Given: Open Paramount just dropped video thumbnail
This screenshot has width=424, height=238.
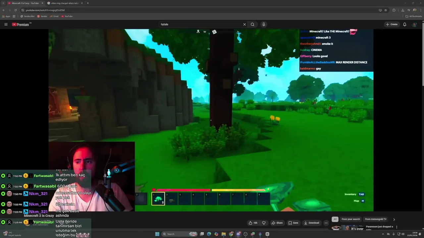Looking at the screenshot, I should click(x=348, y=228).
